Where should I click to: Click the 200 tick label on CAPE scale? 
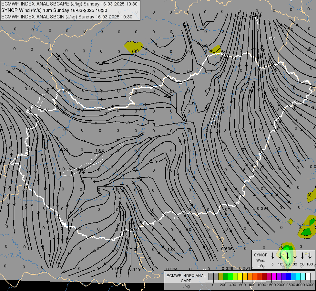[223, 285]
